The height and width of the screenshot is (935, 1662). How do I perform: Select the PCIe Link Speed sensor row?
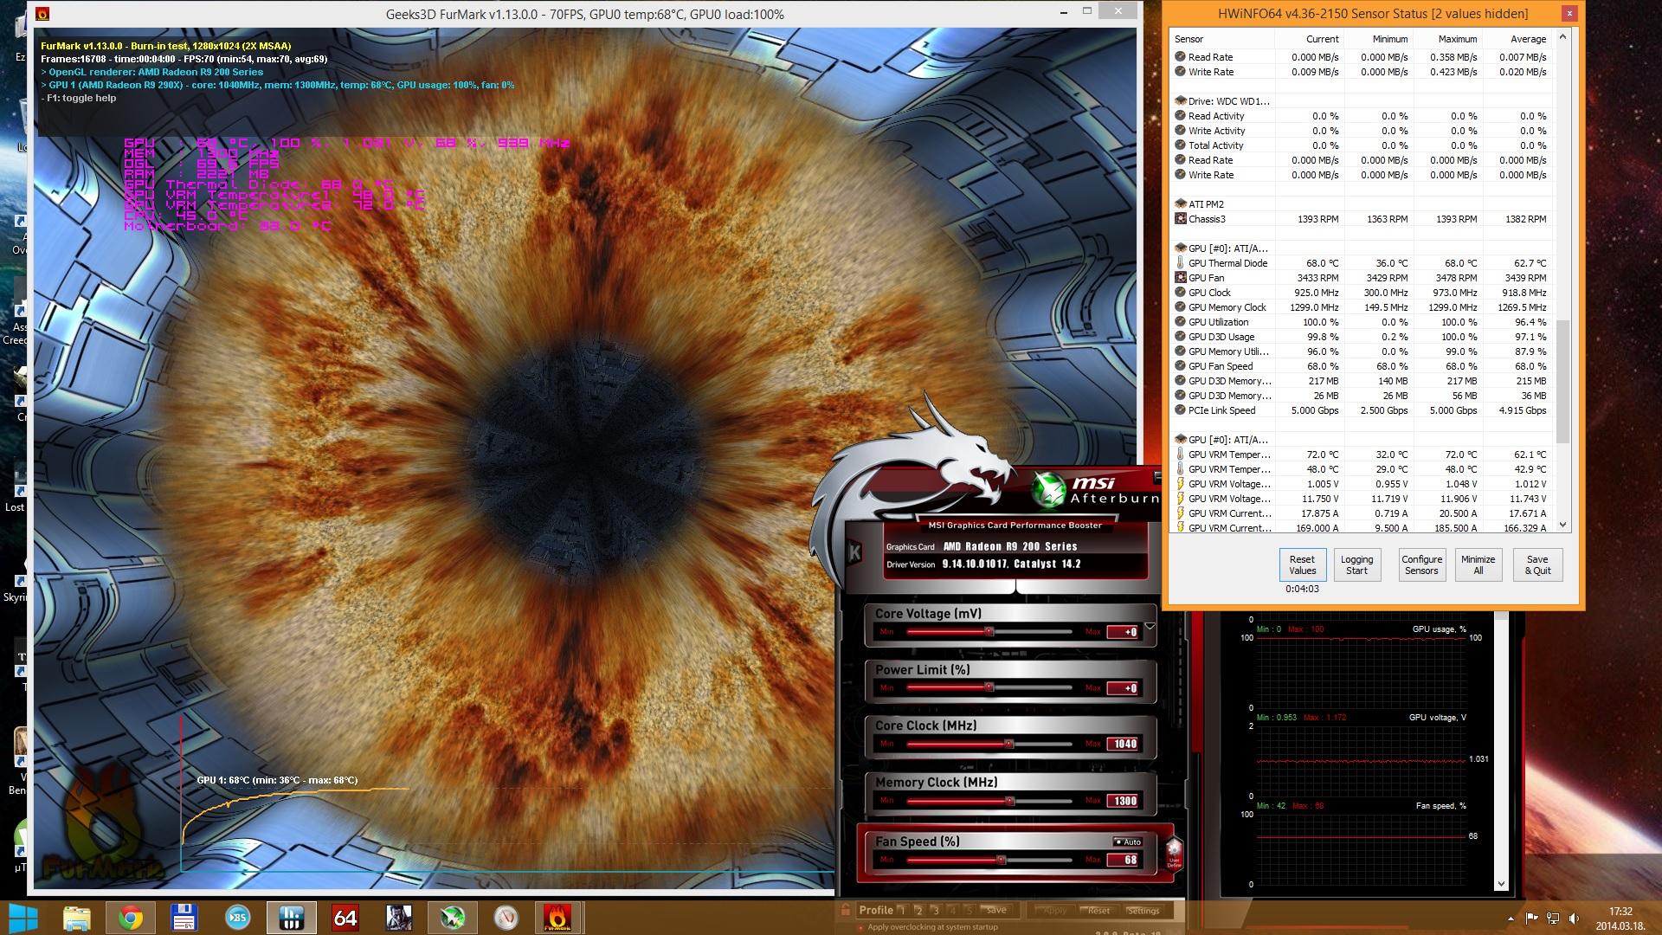coord(1362,410)
